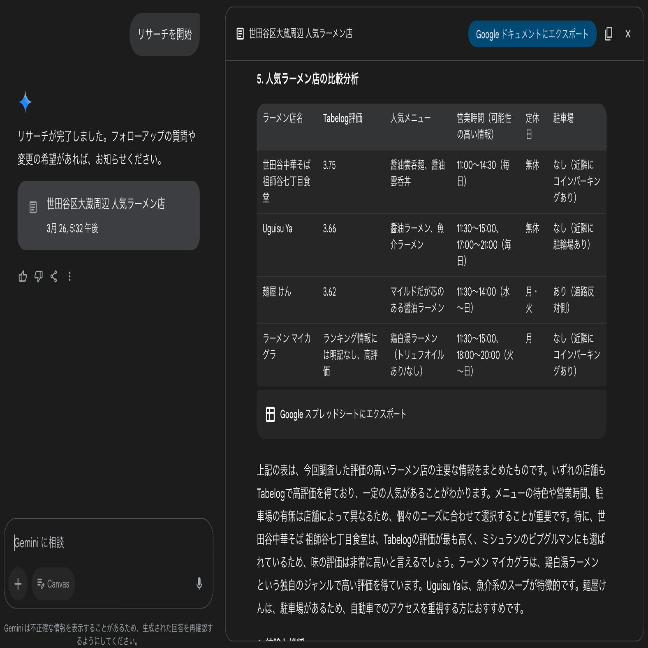Click the 月・火 closed-day cell

(532, 300)
